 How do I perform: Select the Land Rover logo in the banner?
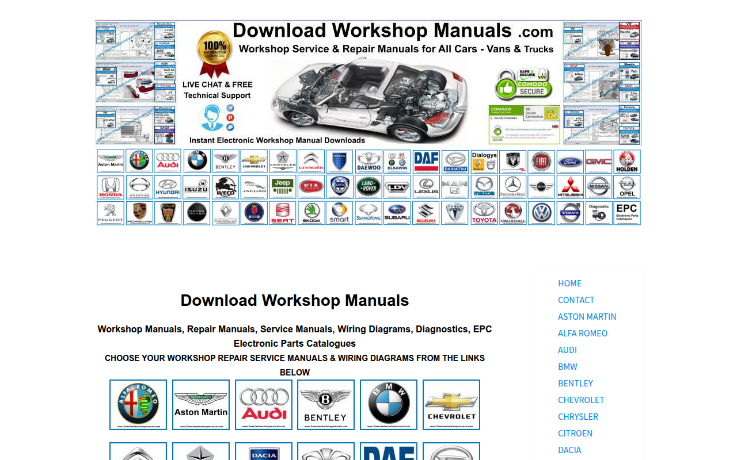[x=369, y=187]
